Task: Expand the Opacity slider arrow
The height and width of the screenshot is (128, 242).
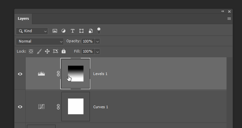Action: 97,41
